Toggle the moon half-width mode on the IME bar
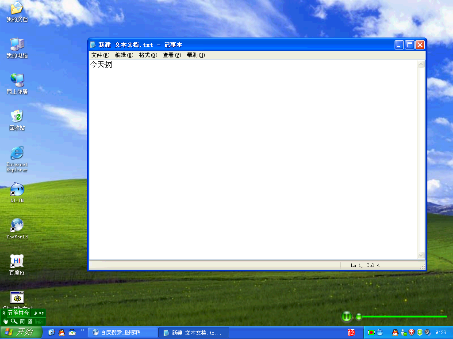Viewport: 453px width, 339px height. [35, 313]
